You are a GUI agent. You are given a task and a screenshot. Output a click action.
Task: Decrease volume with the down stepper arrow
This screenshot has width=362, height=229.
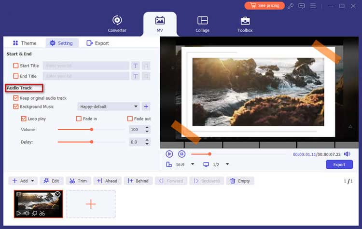point(147,132)
